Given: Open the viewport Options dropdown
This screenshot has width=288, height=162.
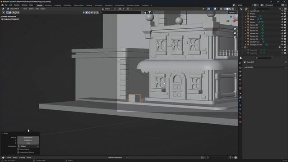Looking at the screenshot, I should click(x=233, y=13).
